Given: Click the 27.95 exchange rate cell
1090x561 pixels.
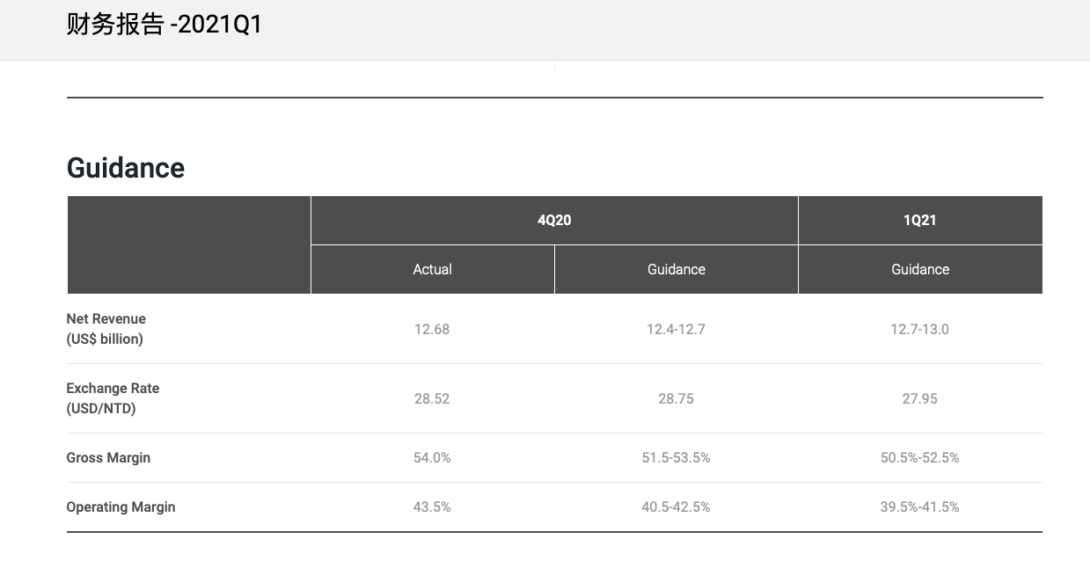Looking at the screenshot, I should pos(919,398).
